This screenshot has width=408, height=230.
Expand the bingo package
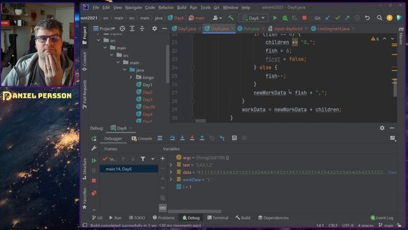click(131, 77)
